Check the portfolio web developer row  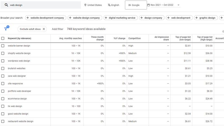[3, 91]
